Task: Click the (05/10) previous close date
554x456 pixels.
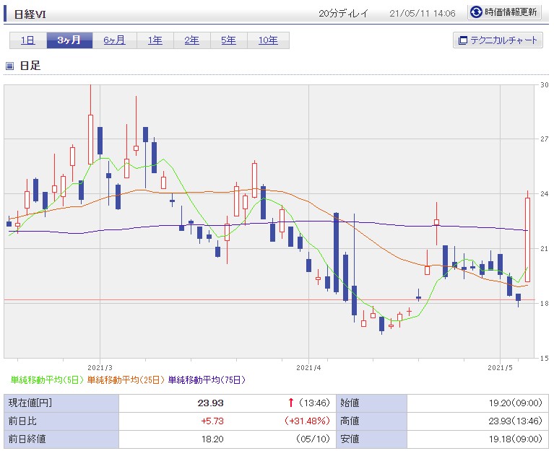Action: [x=313, y=439]
